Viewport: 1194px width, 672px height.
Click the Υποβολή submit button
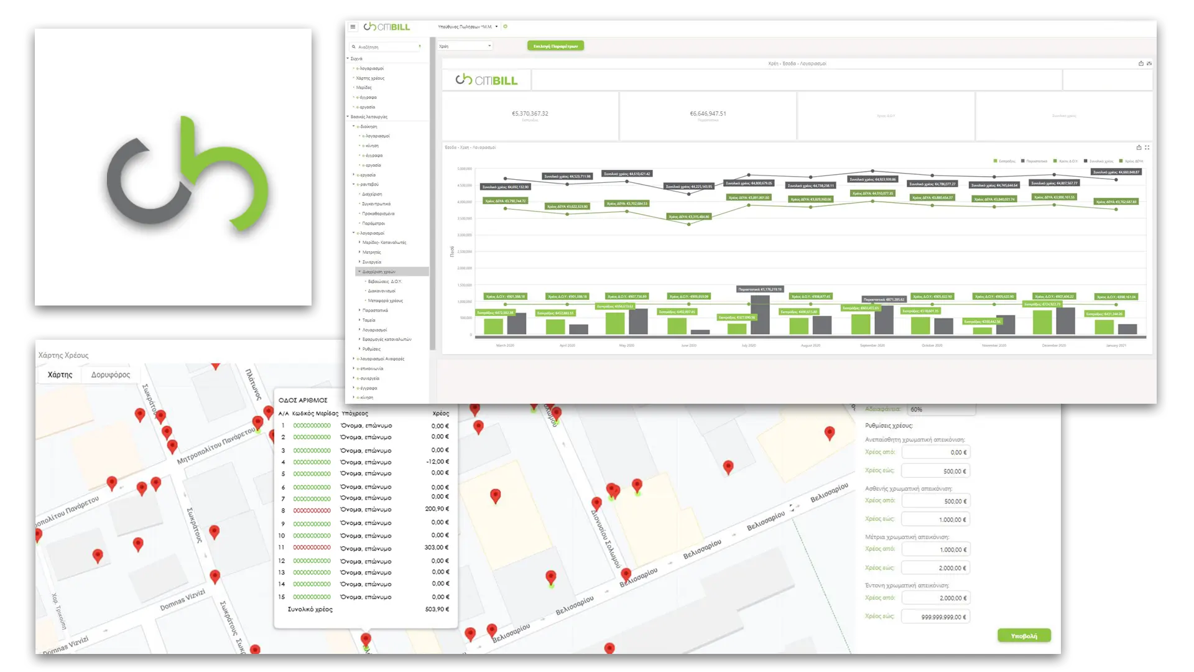(x=1024, y=636)
